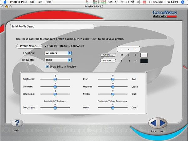The width and height of the screenshot is (188, 141).
Task: Click the 68% indicator in menu bar
Action: [x=110, y=2]
